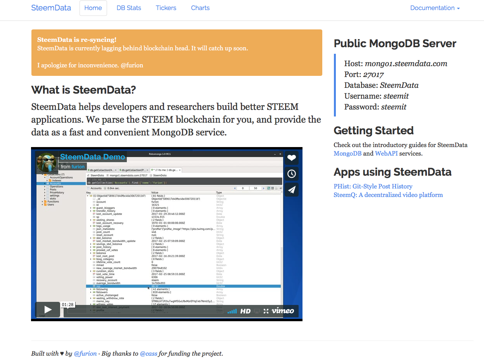Image resolution: width=484 pixels, height=363 pixels.
Task: Toggle HD quality on the video
Action: (245, 311)
